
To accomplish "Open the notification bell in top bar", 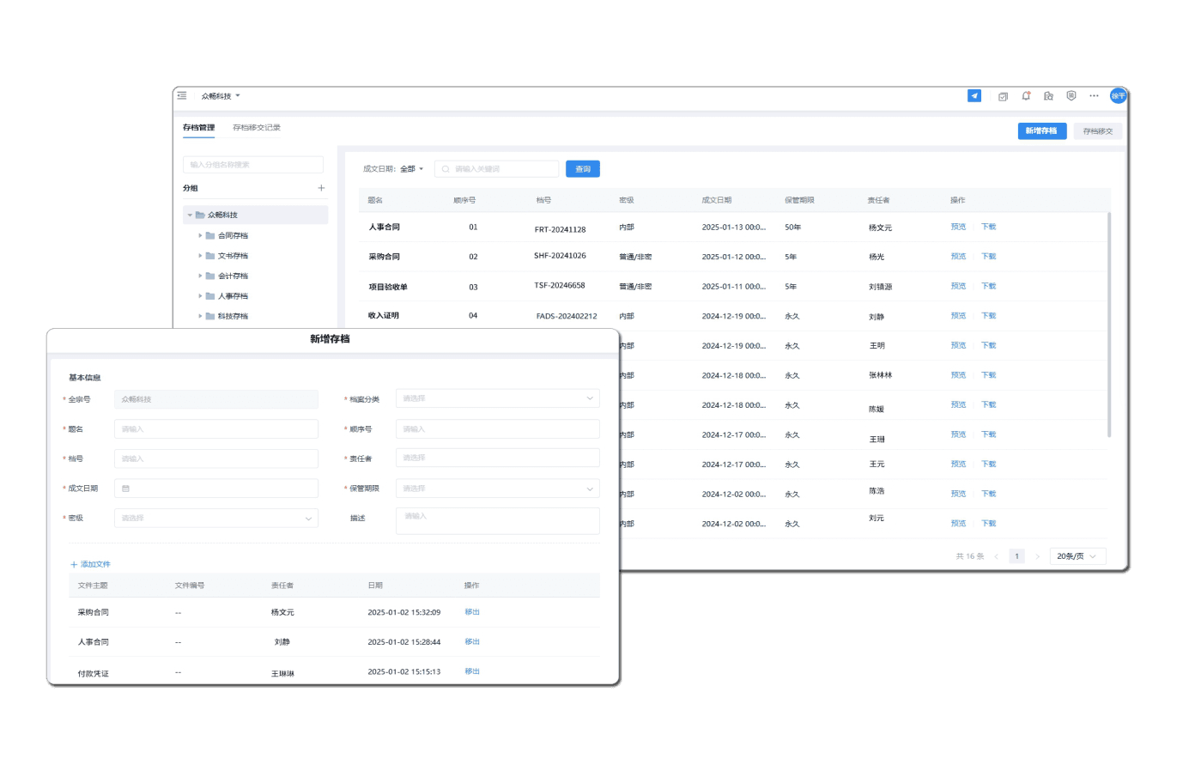I will tap(1026, 96).
